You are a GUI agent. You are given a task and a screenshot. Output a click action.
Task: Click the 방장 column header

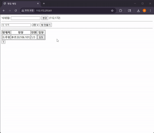[x=21, y=32]
